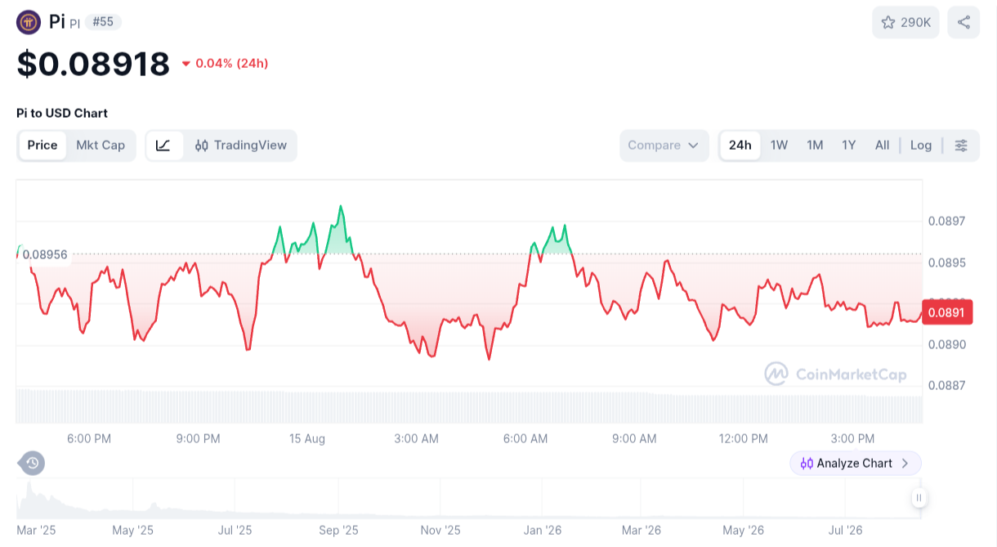Click the Sep '25 mini timeline label
This screenshot has height=547, width=997.
tap(339, 531)
